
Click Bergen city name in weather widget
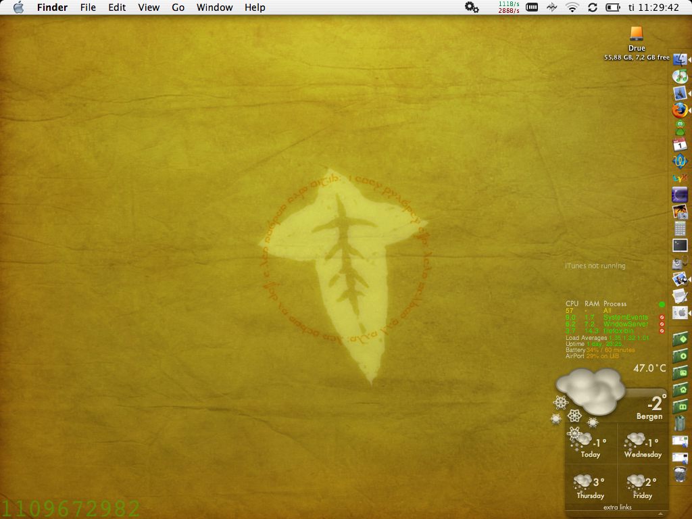tap(649, 416)
